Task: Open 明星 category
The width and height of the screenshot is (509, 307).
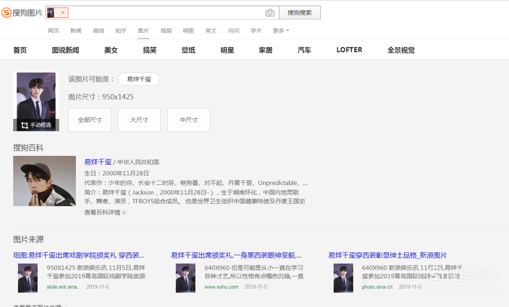Action: pos(227,50)
